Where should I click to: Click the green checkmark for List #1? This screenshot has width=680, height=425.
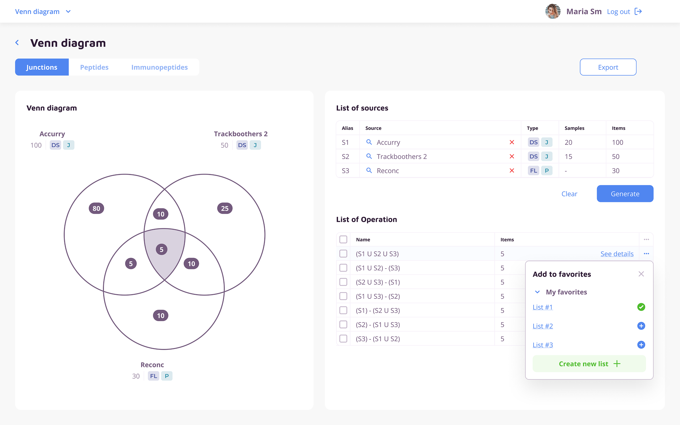point(641,307)
